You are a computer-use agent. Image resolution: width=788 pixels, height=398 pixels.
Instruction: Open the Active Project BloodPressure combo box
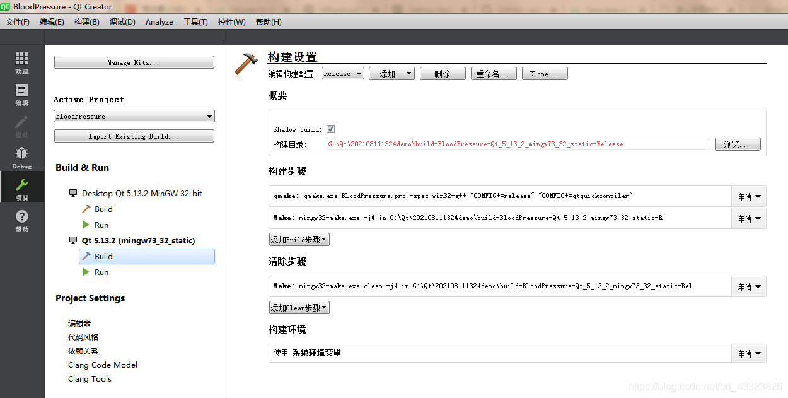click(134, 116)
